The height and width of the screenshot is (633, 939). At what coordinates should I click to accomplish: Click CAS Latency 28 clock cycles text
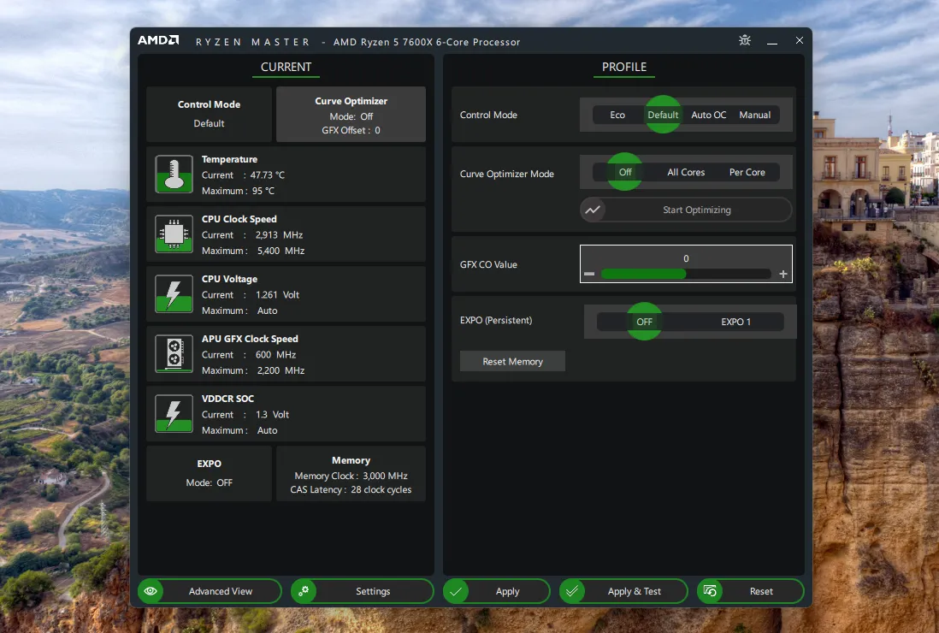click(351, 489)
